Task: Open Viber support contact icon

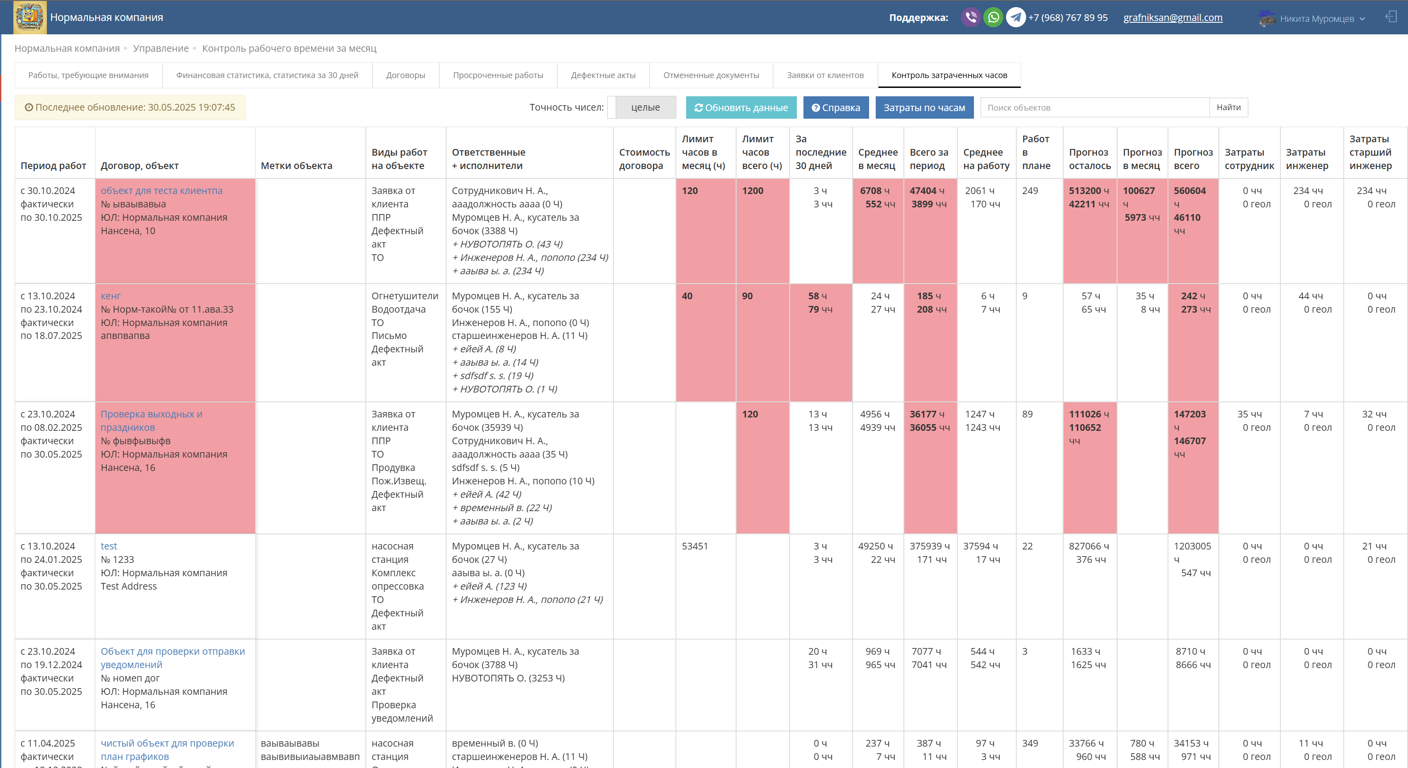Action: click(x=970, y=17)
